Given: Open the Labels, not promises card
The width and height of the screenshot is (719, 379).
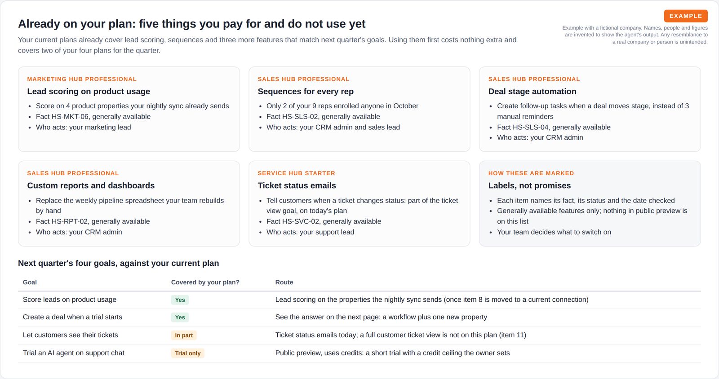Looking at the screenshot, I should click(x=590, y=203).
